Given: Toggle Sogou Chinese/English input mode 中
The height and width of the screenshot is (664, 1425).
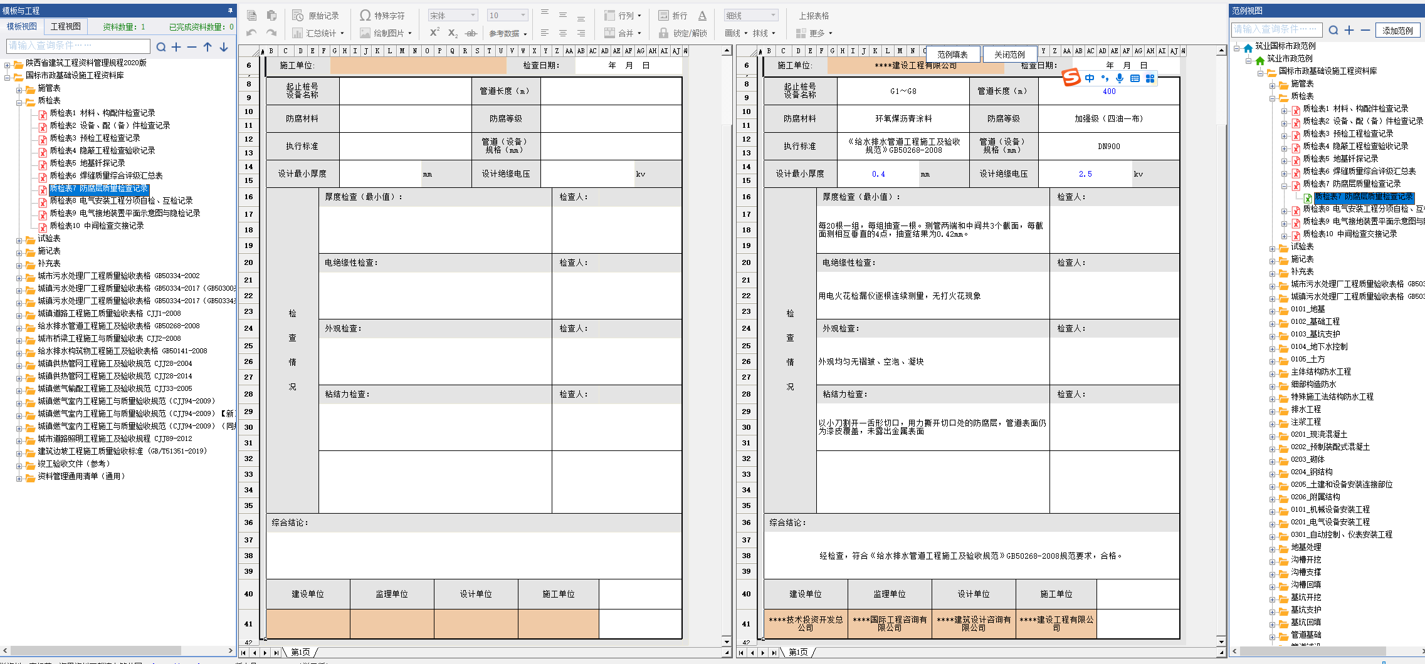Looking at the screenshot, I should (x=1090, y=78).
